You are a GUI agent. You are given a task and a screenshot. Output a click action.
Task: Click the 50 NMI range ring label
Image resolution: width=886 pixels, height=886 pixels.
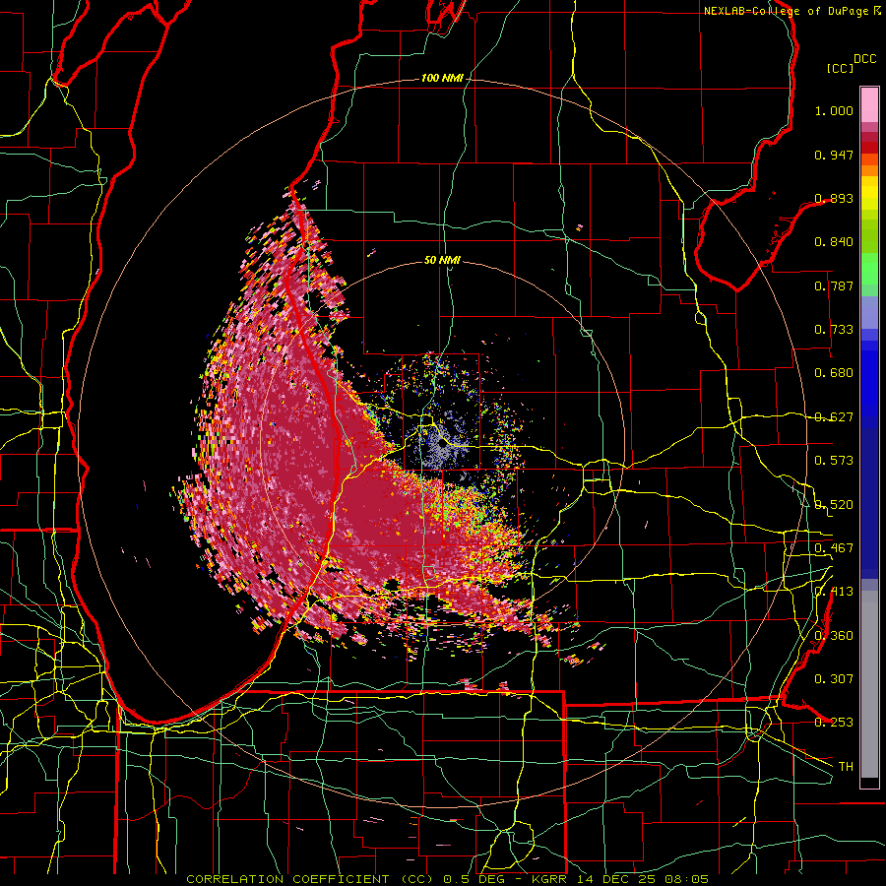tap(442, 260)
